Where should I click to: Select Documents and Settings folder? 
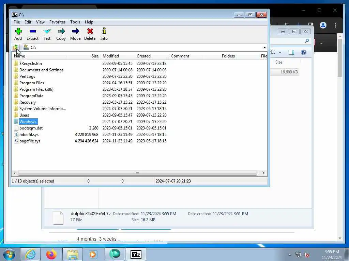(x=41, y=70)
